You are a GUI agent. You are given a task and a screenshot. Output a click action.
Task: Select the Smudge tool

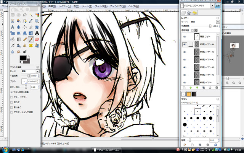coord(19,52)
